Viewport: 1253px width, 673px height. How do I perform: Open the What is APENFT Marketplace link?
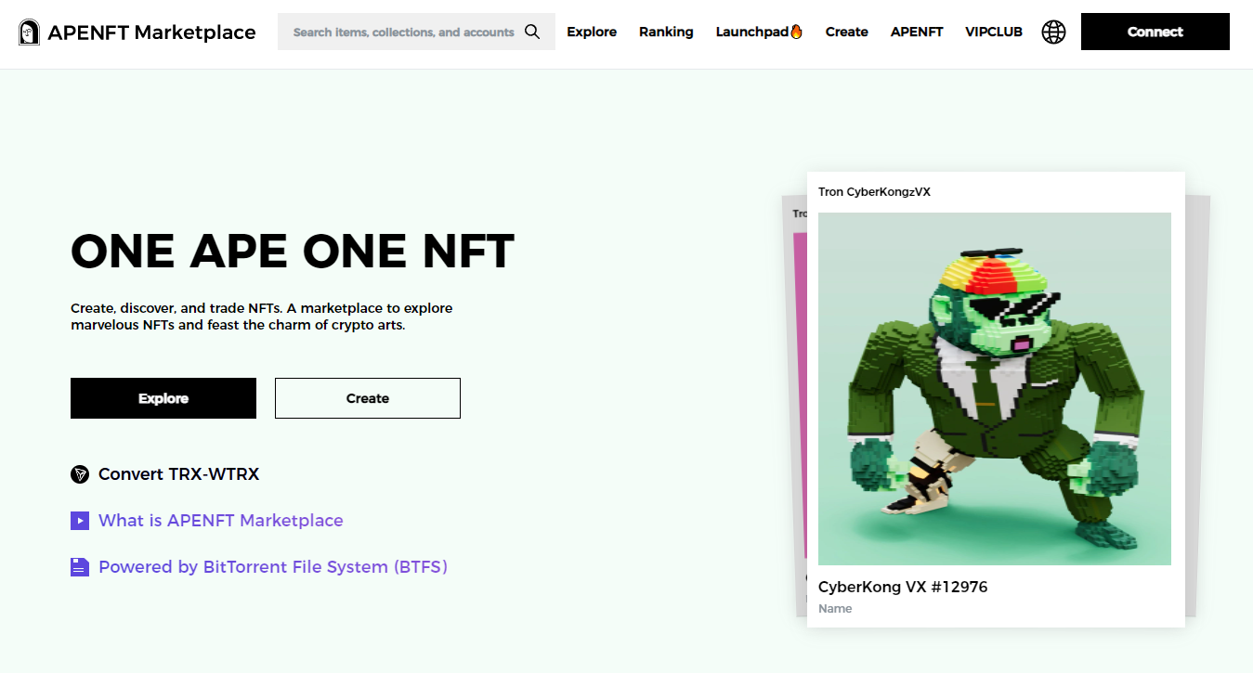tap(221, 521)
